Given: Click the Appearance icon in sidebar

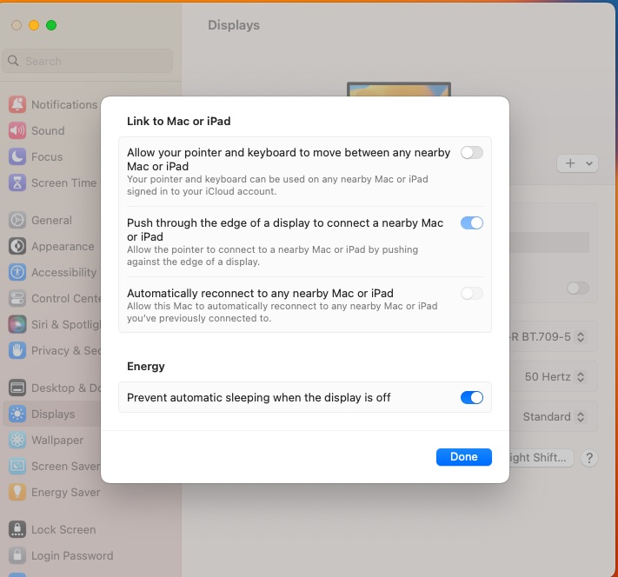Looking at the screenshot, I should (x=17, y=246).
